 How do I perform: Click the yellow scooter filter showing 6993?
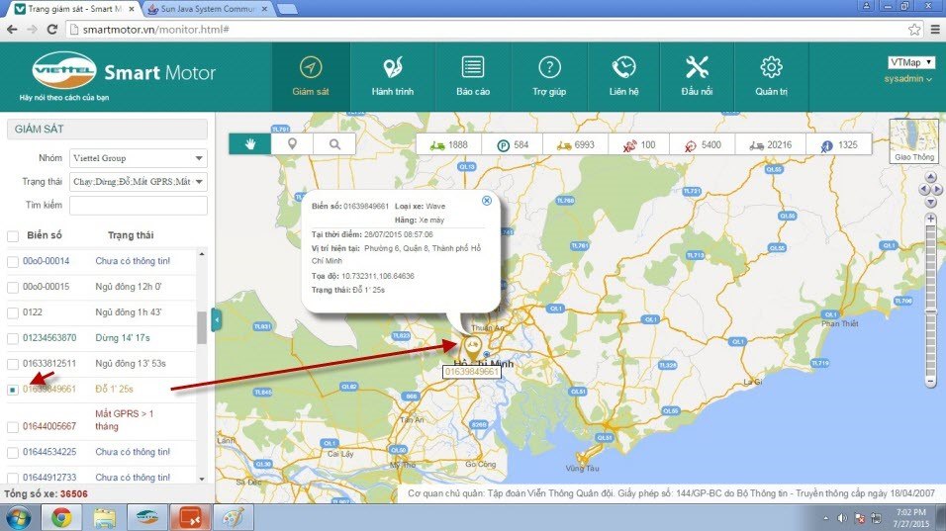[x=576, y=145]
